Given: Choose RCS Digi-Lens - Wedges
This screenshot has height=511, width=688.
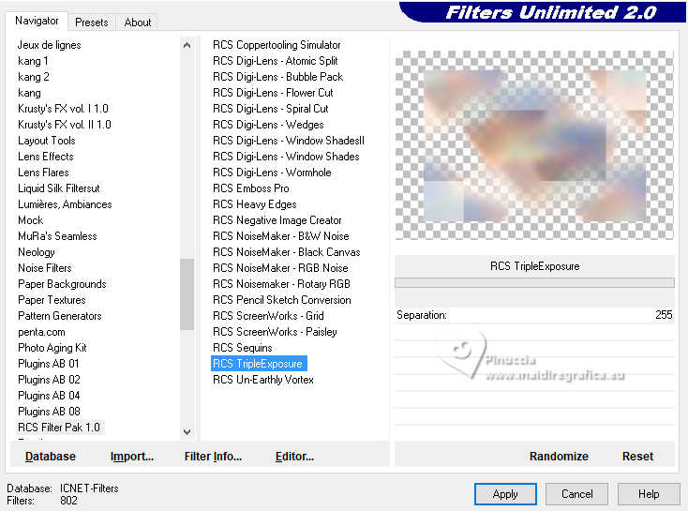Looking at the screenshot, I should (268, 125).
